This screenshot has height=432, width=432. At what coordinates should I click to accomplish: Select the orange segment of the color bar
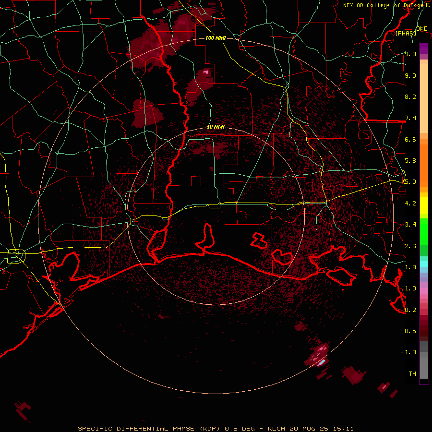[x=424, y=165]
